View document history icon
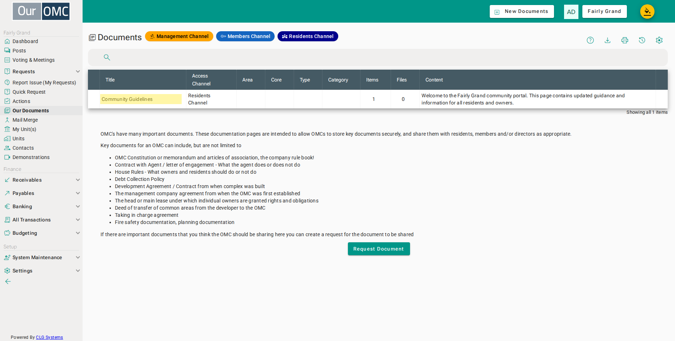675x341 pixels. tap(642, 40)
